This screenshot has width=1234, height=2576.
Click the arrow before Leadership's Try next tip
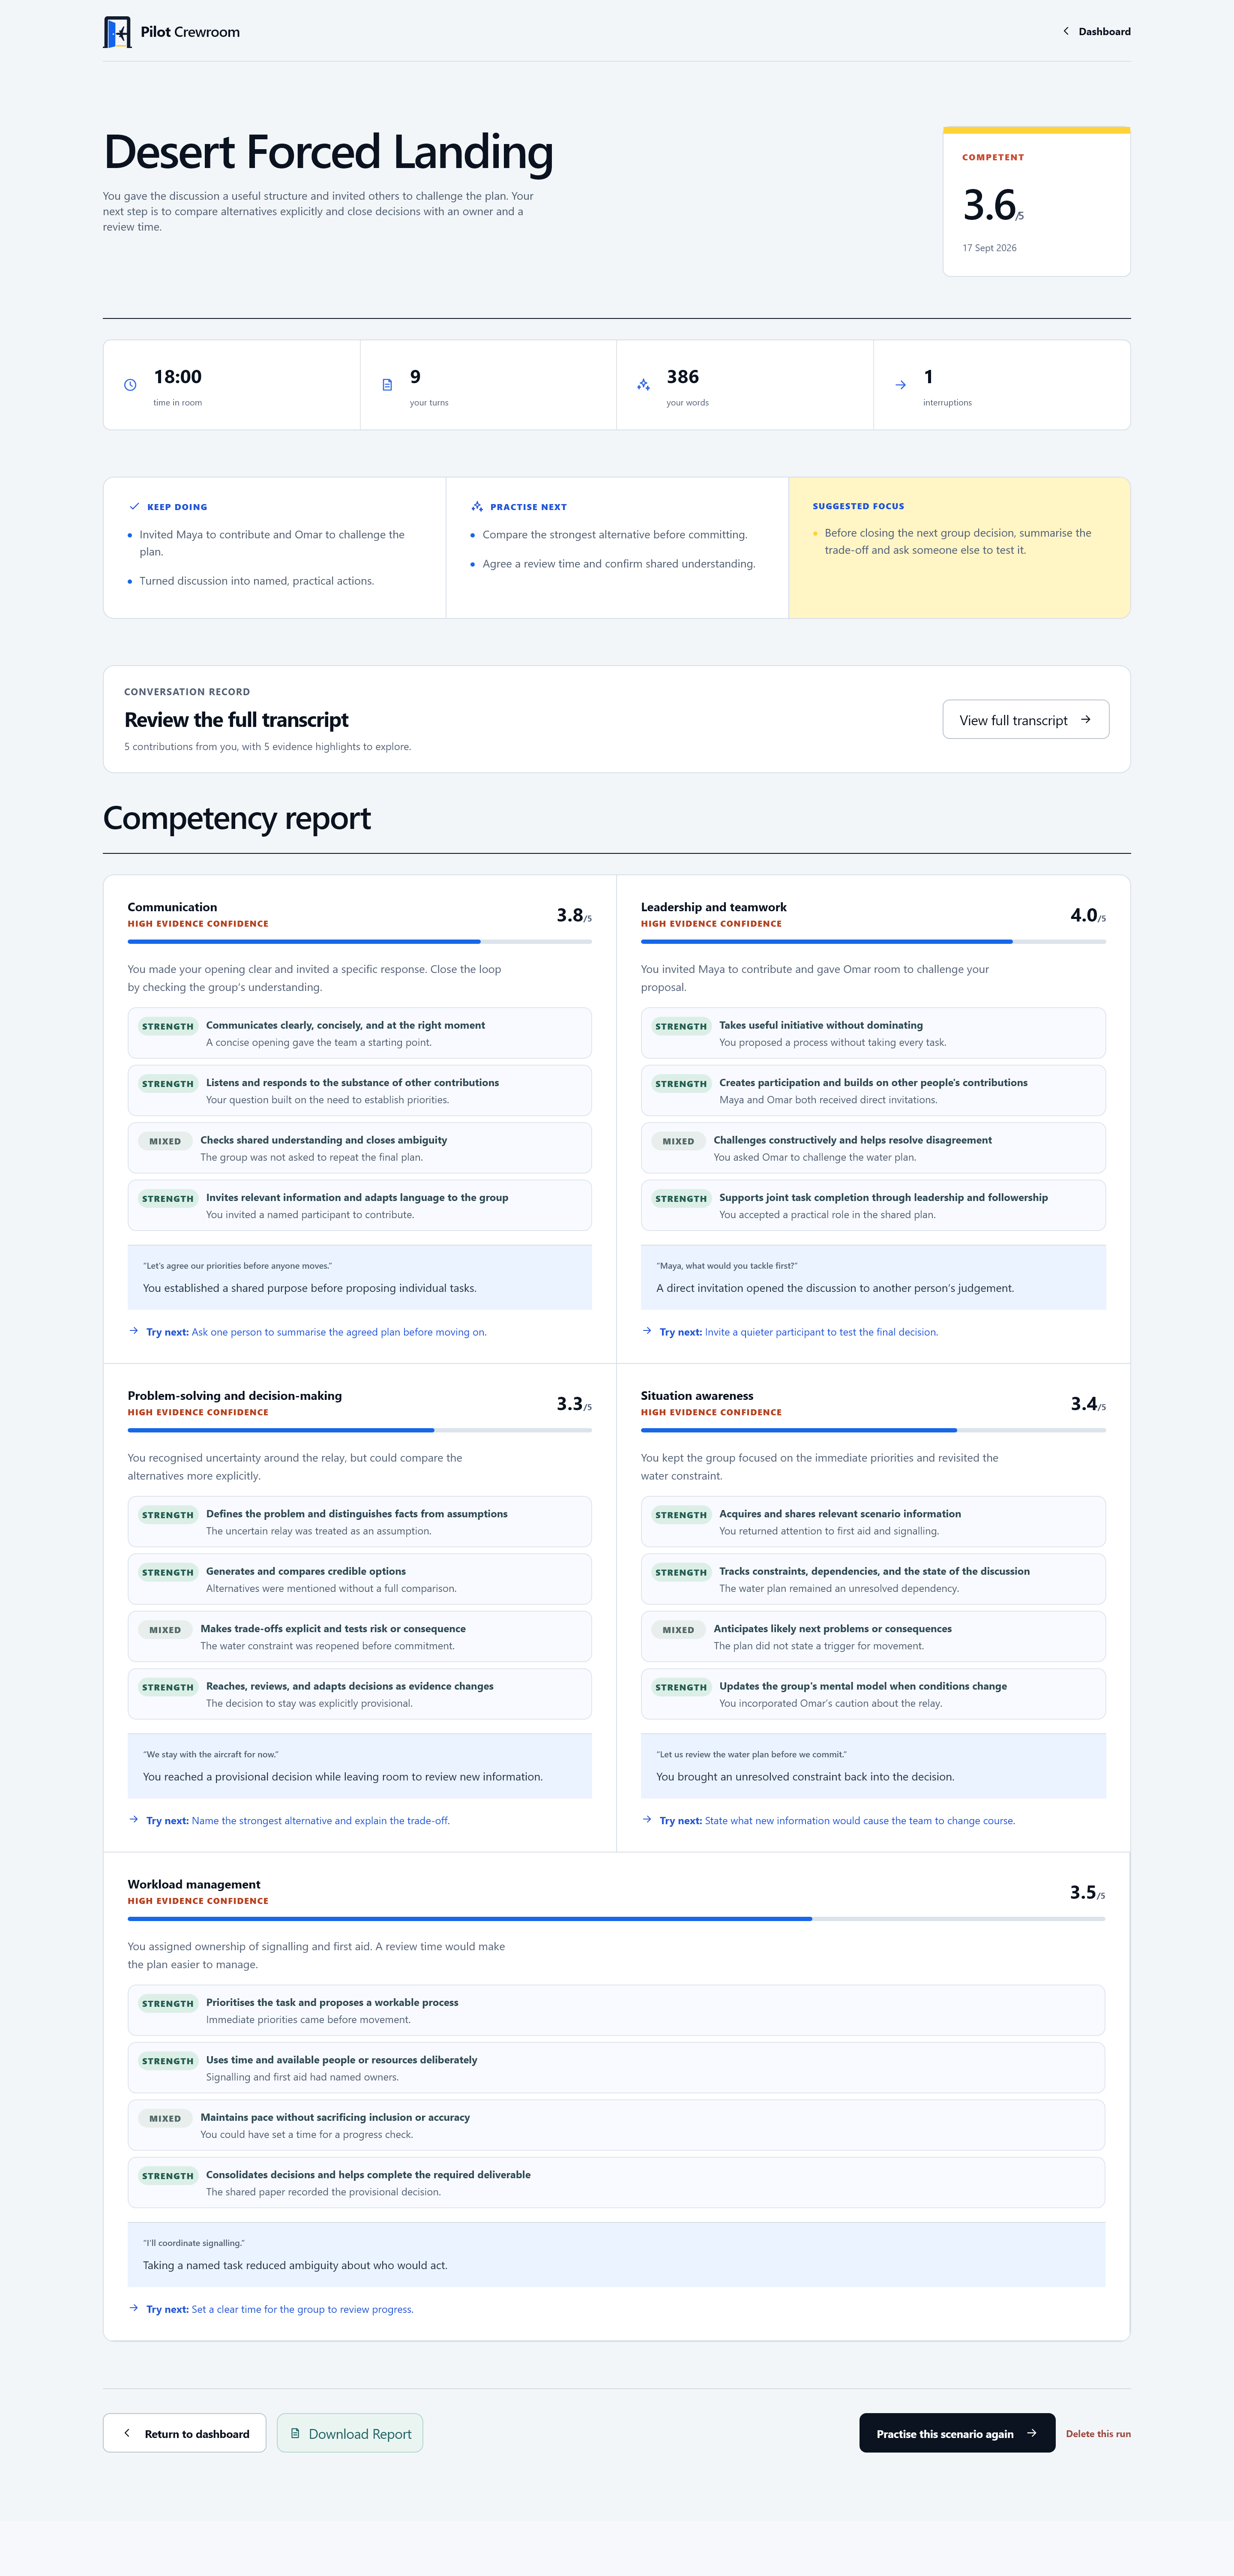647,1331
